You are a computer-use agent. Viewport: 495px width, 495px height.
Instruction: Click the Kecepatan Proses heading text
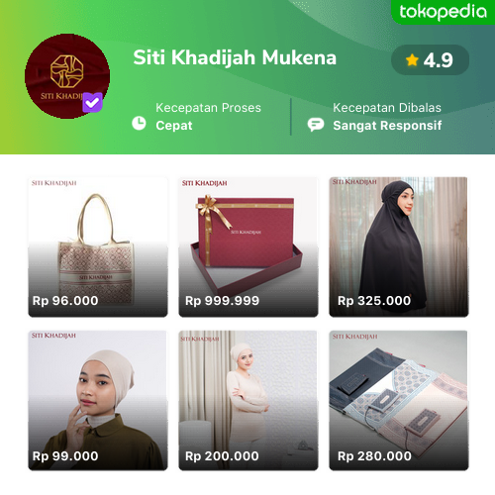(x=208, y=108)
